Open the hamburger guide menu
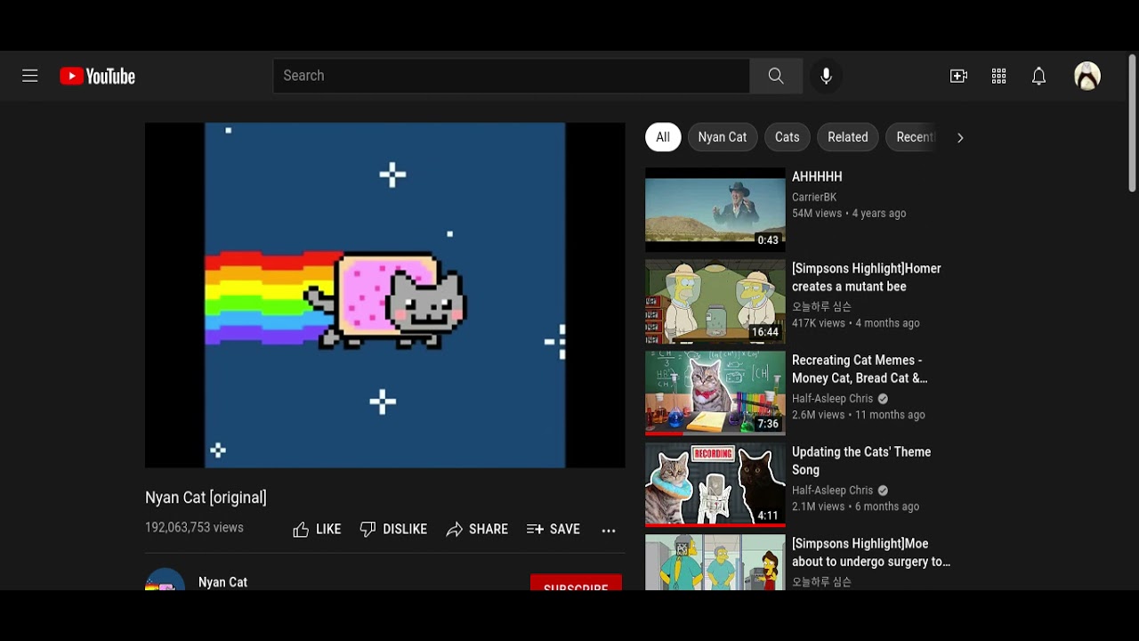Image resolution: width=1139 pixels, height=641 pixels. (x=30, y=76)
